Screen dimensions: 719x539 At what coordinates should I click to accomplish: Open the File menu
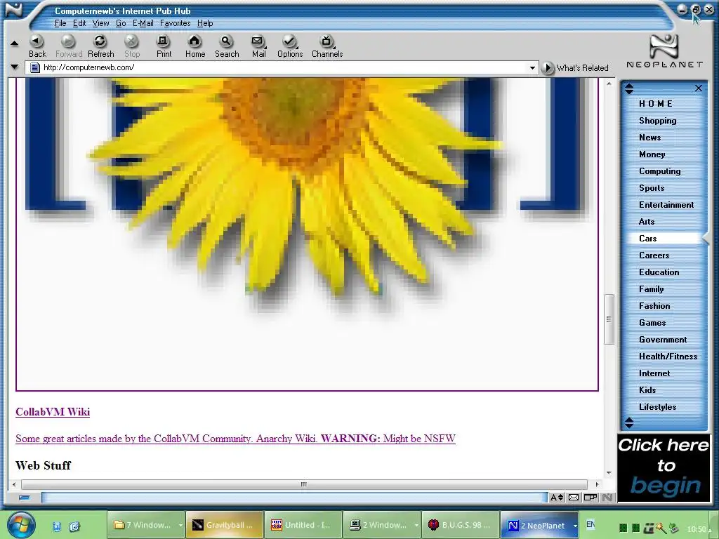pyautogui.click(x=60, y=23)
